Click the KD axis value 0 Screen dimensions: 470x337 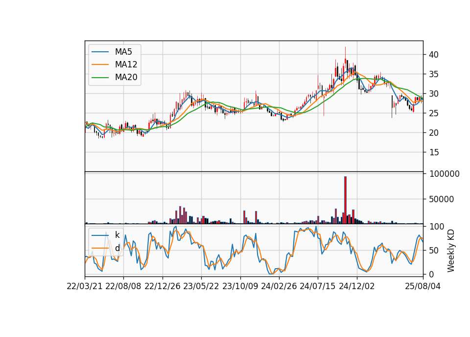click(x=431, y=274)
